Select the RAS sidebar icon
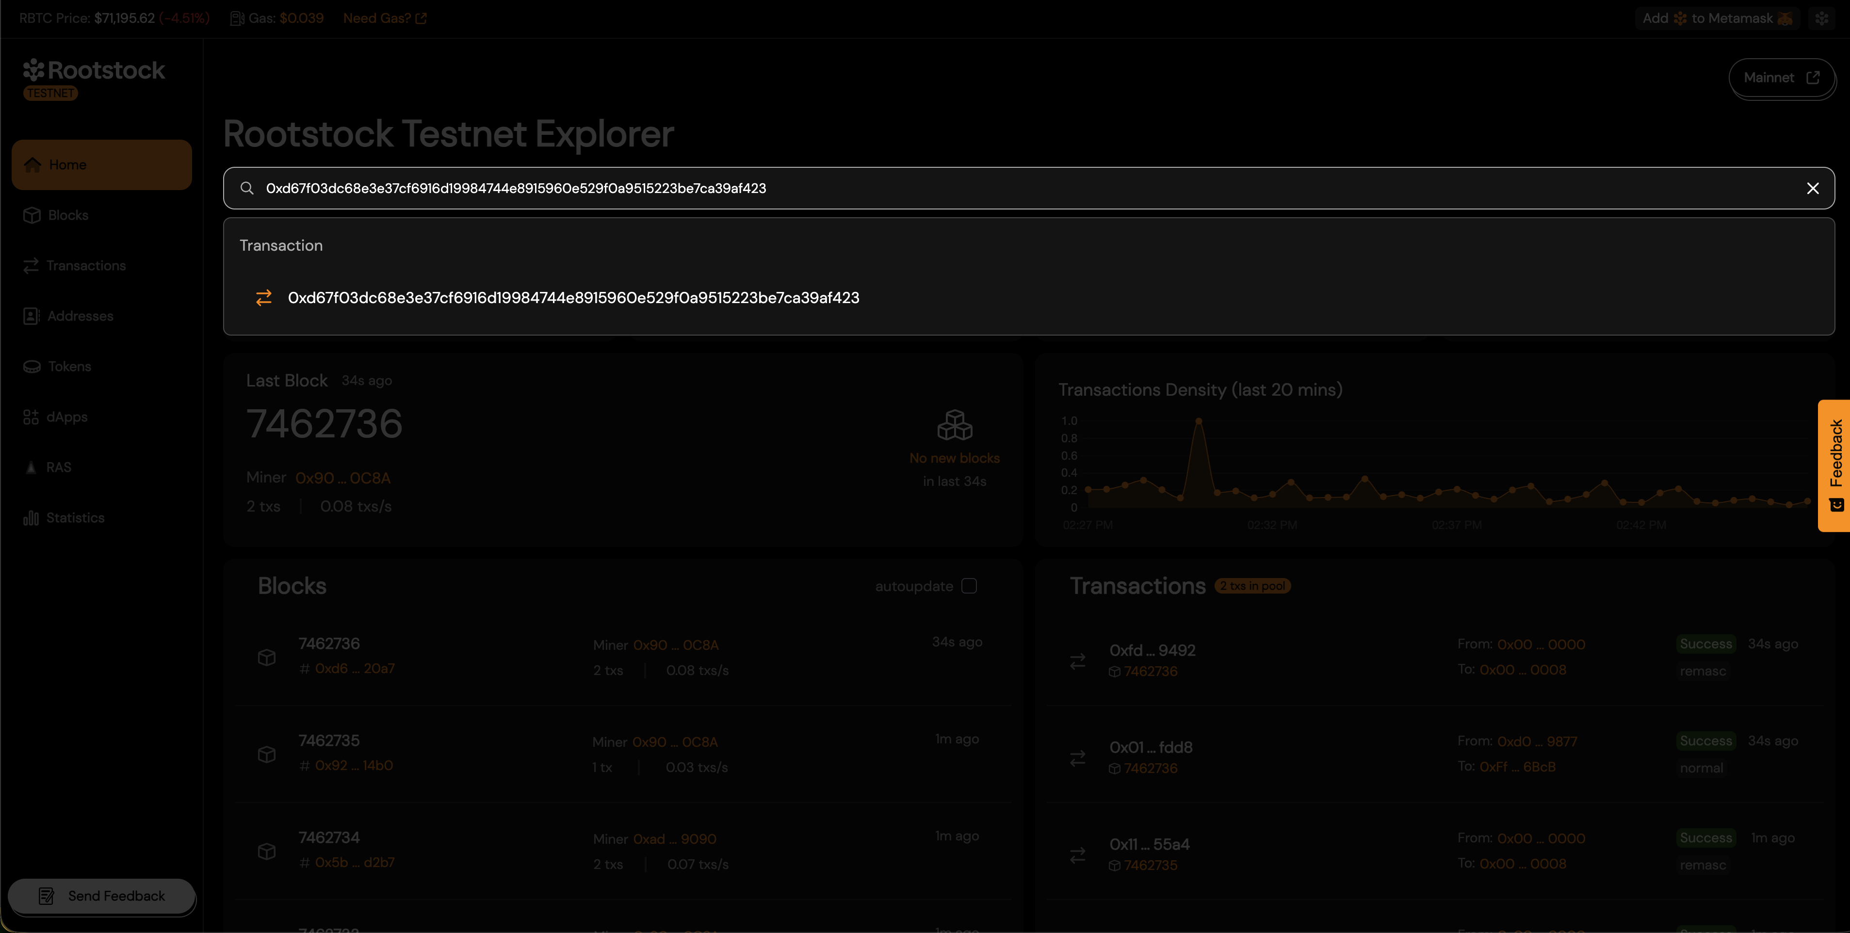1850x933 pixels. click(32, 467)
